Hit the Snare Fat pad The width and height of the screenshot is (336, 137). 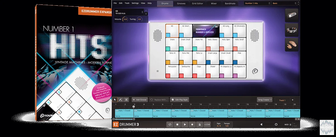[x=199, y=44]
